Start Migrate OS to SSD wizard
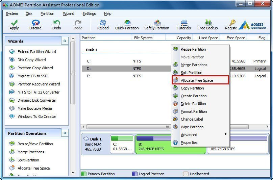273x180 pixels. click(28, 76)
